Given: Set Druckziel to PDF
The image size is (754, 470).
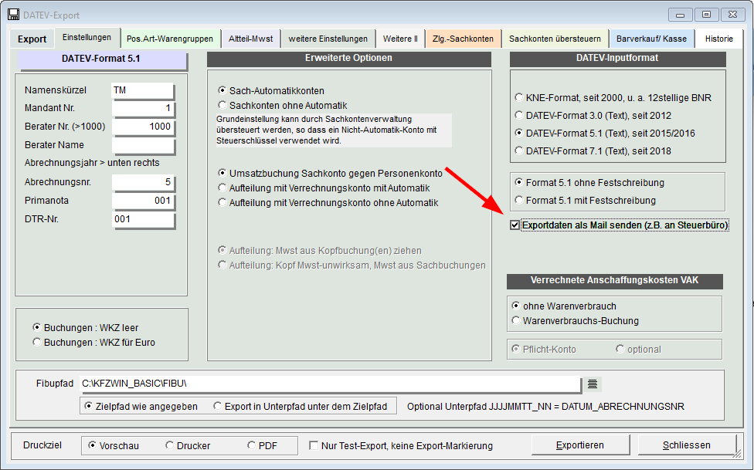Looking at the screenshot, I should (x=262, y=445).
